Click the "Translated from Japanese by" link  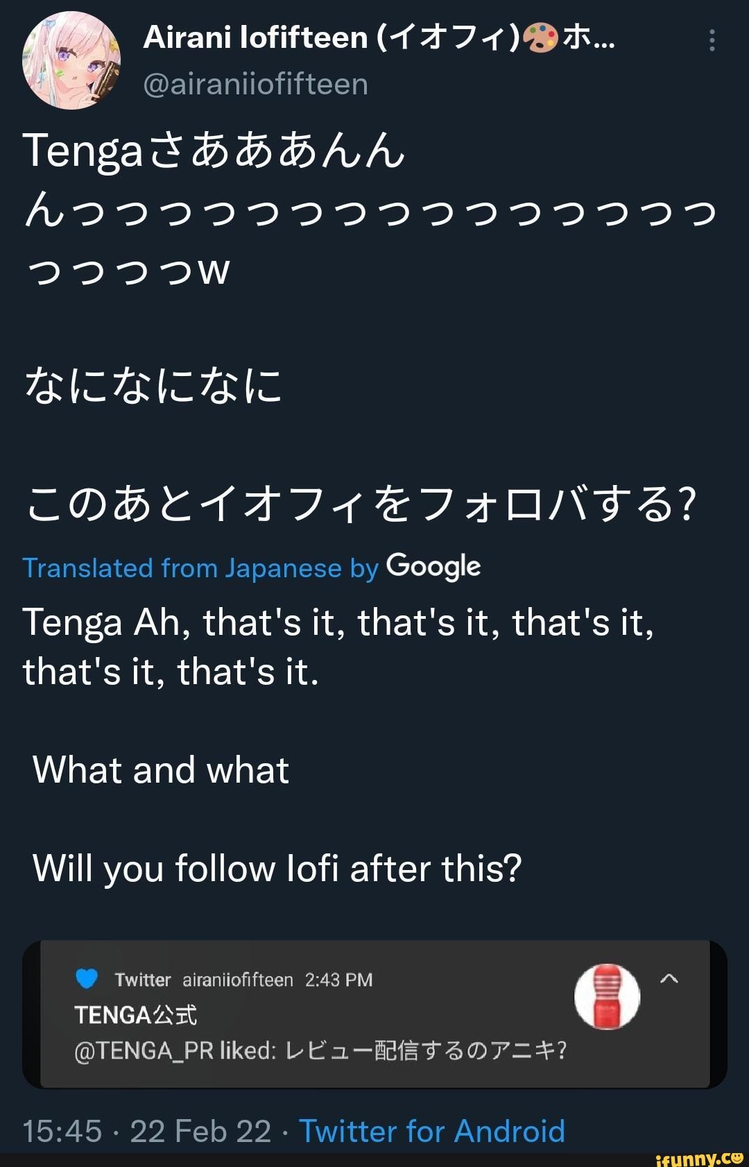click(x=200, y=568)
